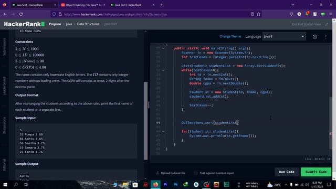Open the Microsoft Store taskbar icon
Image resolution: width=336 pixels, height=189 pixels.
point(135,184)
